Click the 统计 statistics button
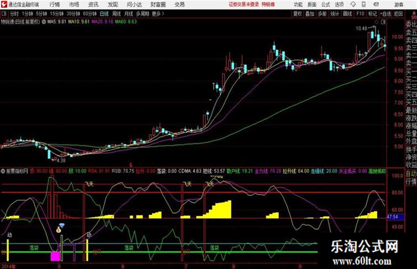 334,14
